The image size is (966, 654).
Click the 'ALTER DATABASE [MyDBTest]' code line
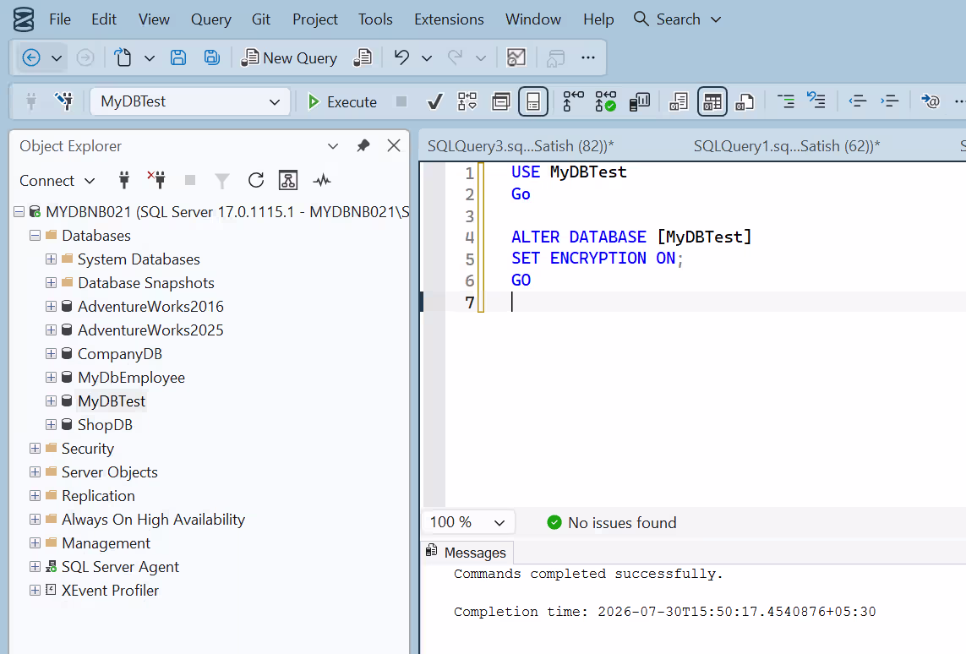(x=631, y=237)
